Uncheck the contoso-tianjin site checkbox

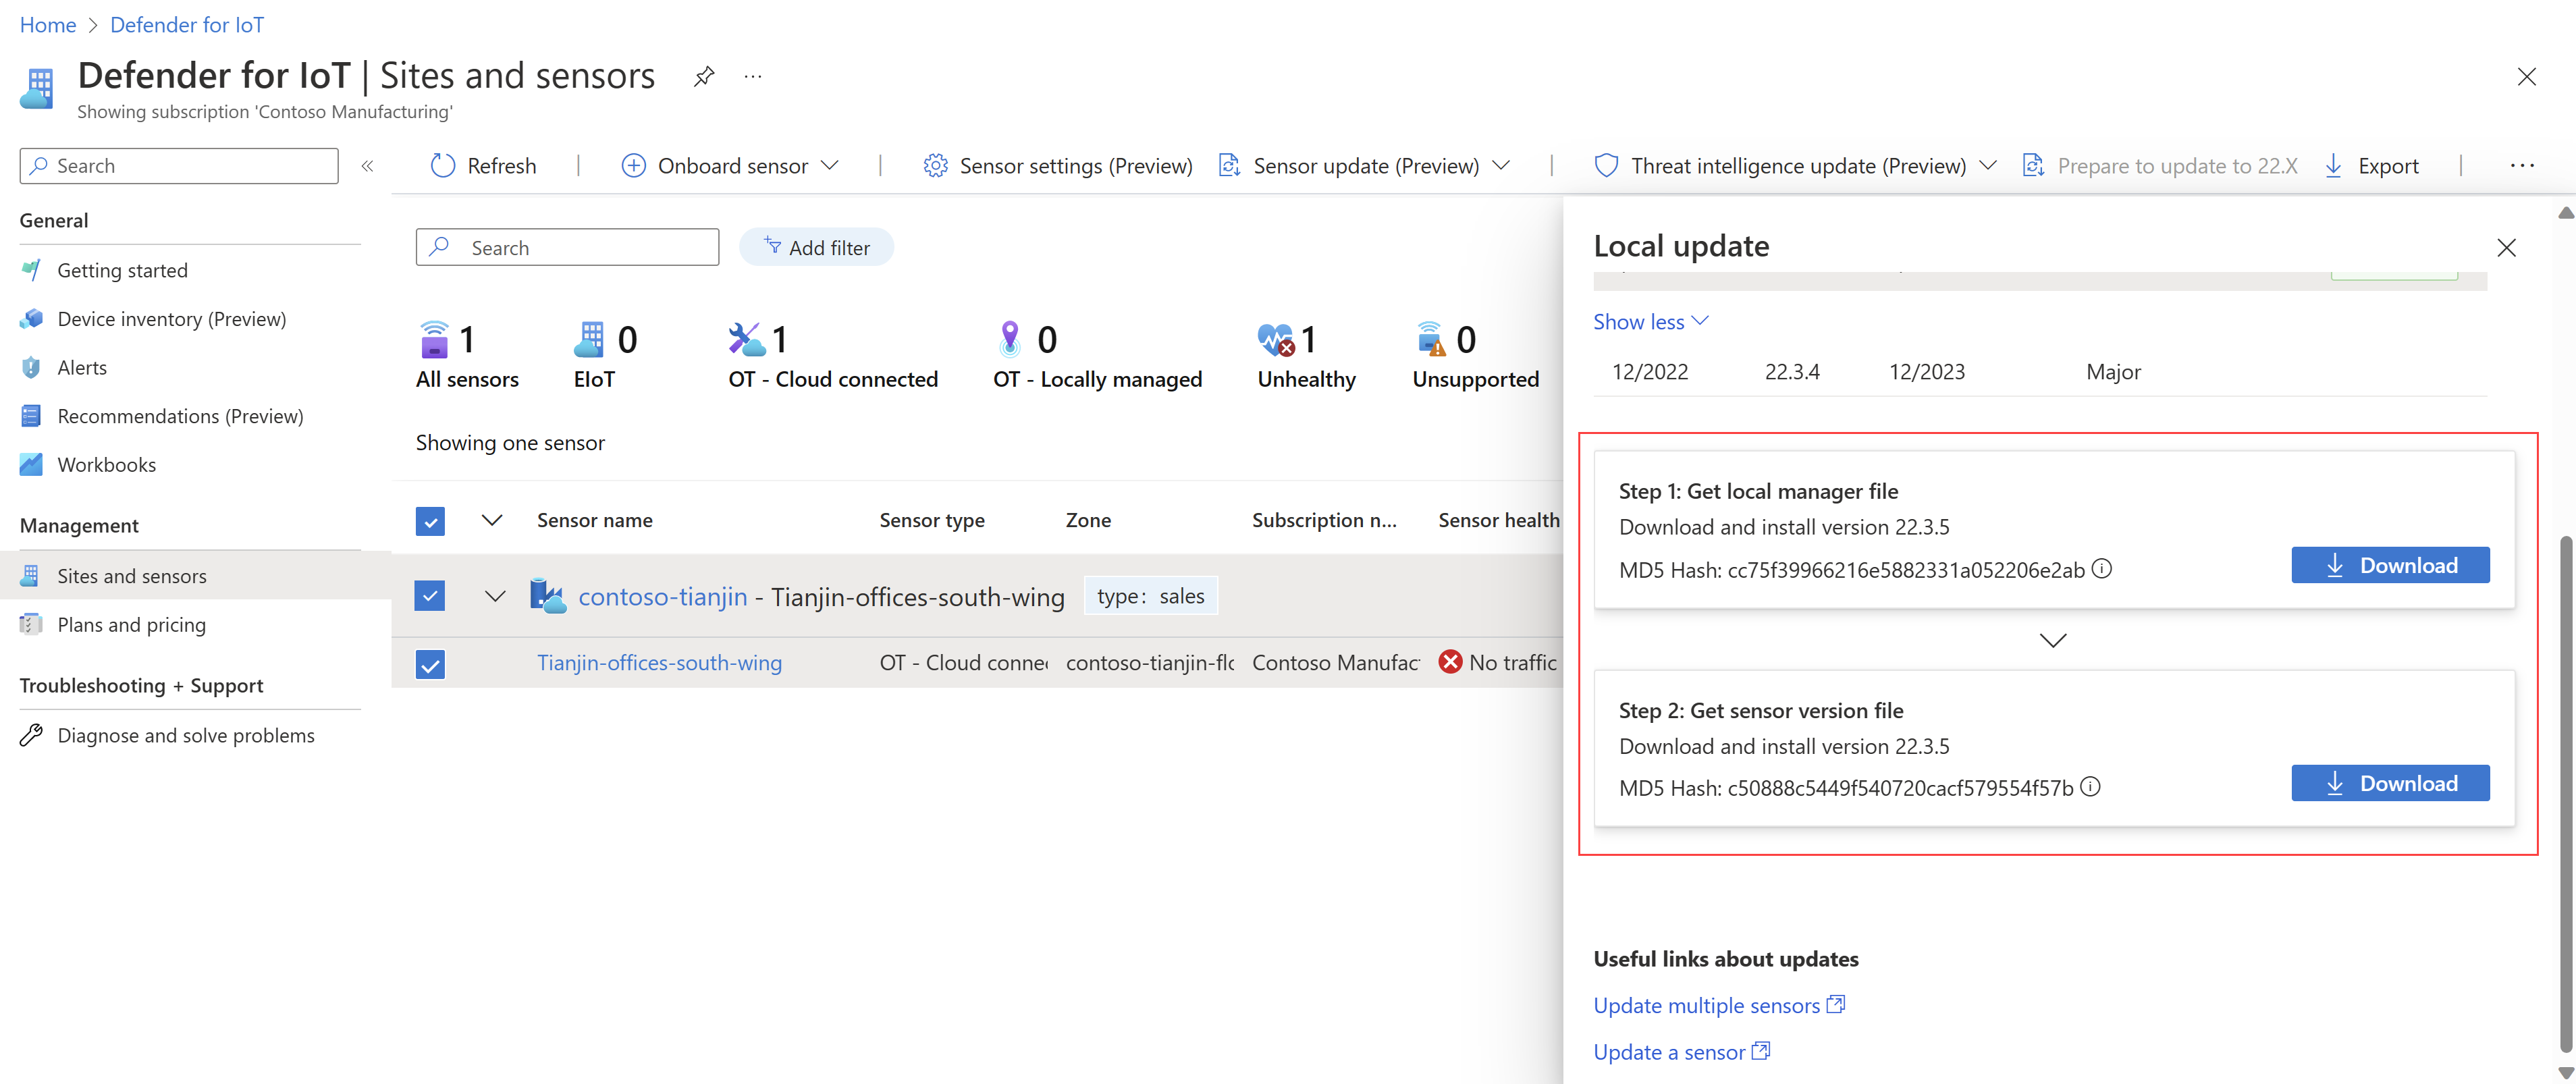point(429,595)
